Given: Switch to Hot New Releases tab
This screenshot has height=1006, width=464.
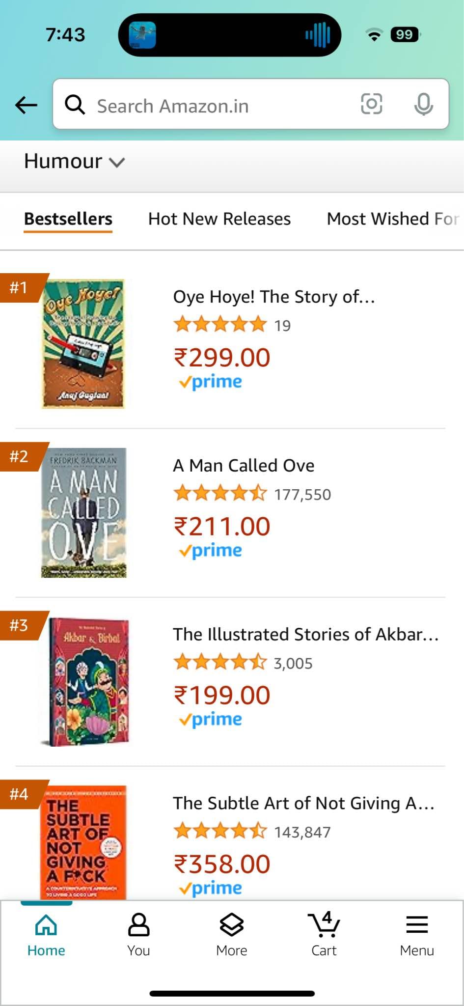Looking at the screenshot, I should pyautogui.click(x=219, y=219).
